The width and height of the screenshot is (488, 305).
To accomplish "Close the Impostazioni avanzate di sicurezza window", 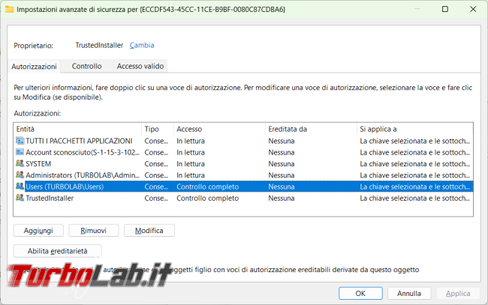I will 473,9.
